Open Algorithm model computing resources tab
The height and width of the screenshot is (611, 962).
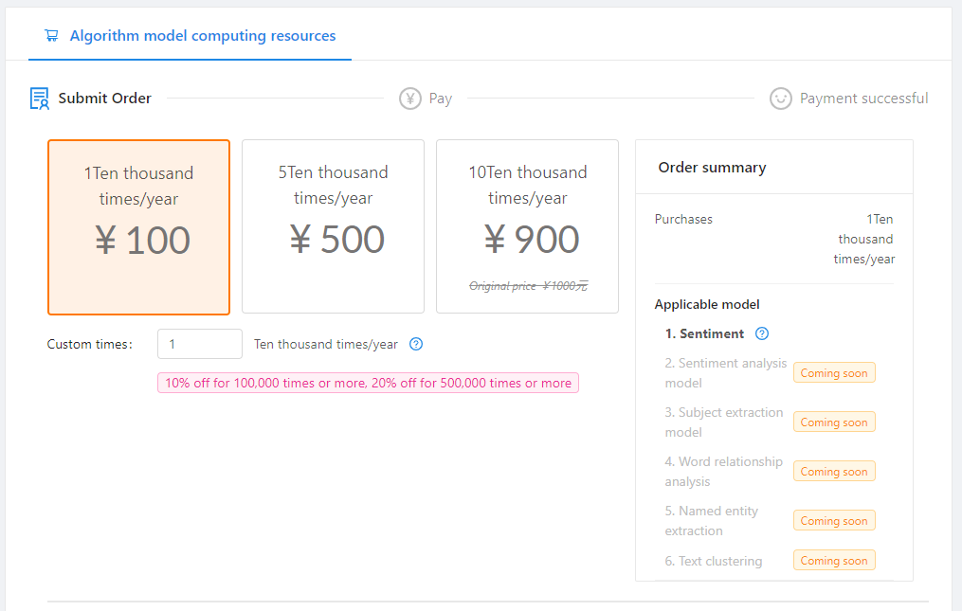coord(202,36)
